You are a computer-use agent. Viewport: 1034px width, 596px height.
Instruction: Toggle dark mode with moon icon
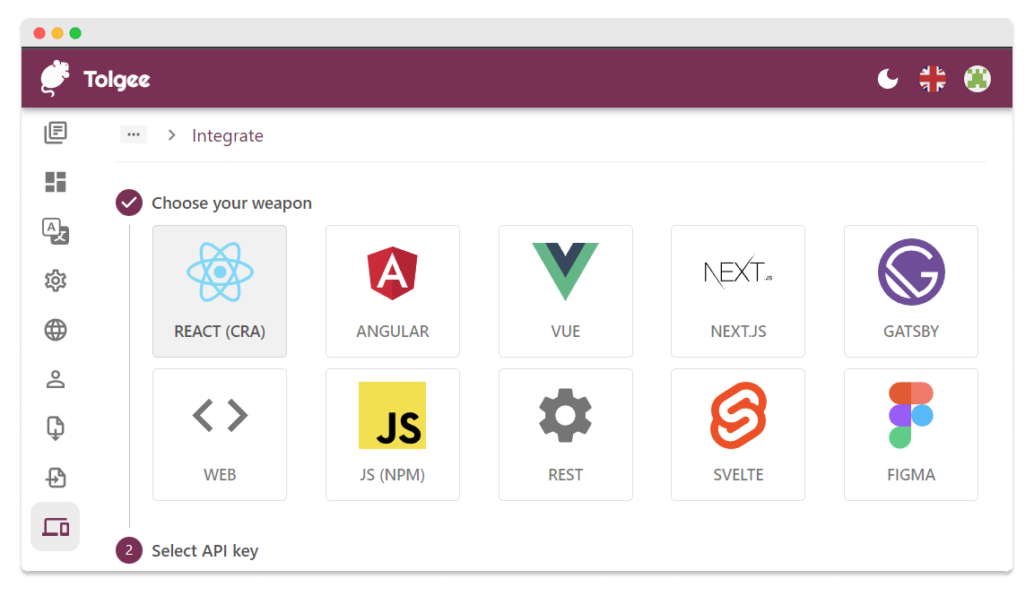click(887, 80)
